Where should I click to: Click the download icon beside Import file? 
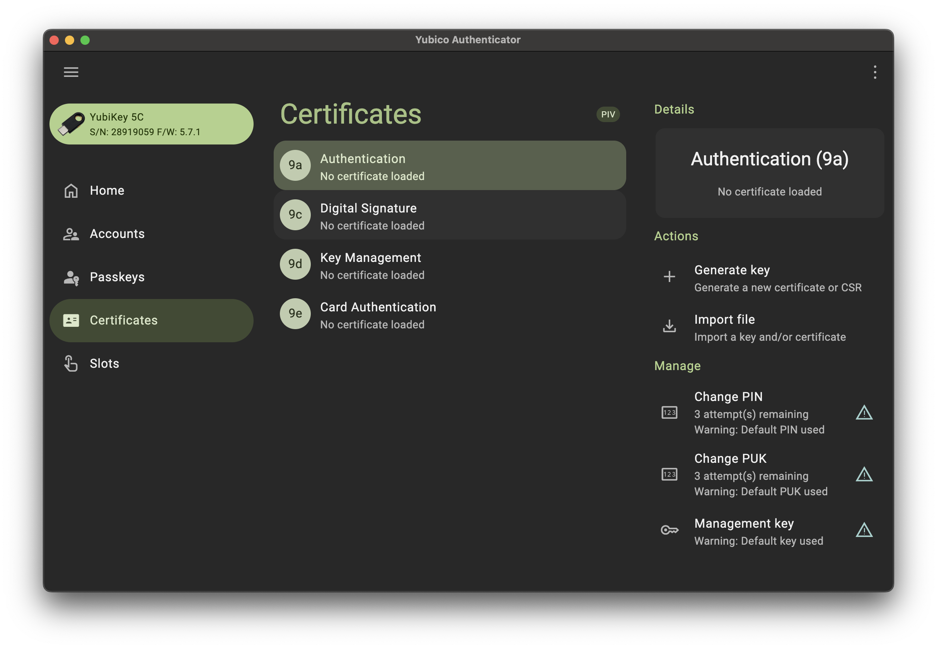tap(669, 326)
